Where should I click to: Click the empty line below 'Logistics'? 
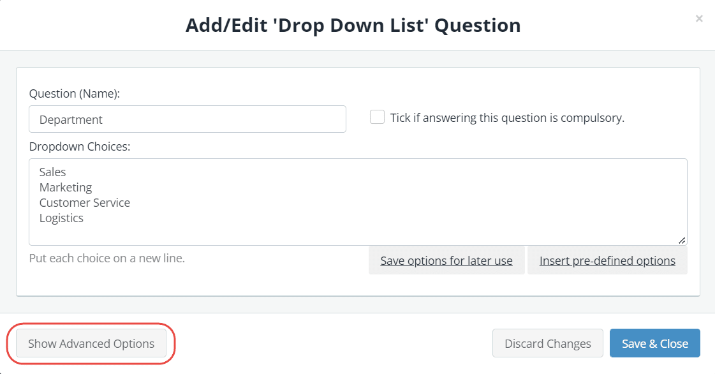click(x=358, y=233)
